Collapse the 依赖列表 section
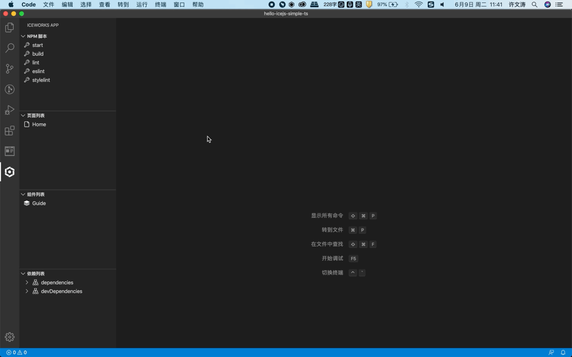The width and height of the screenshot is (572, 357). click(23, 273)
